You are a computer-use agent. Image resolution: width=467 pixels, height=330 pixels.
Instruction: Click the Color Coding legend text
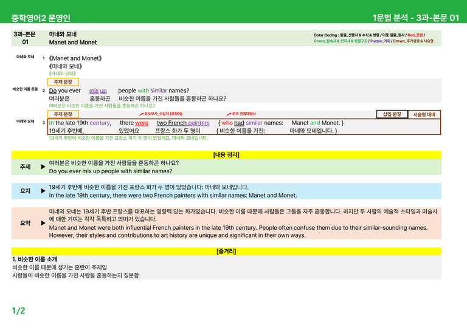tap(373, 38)
